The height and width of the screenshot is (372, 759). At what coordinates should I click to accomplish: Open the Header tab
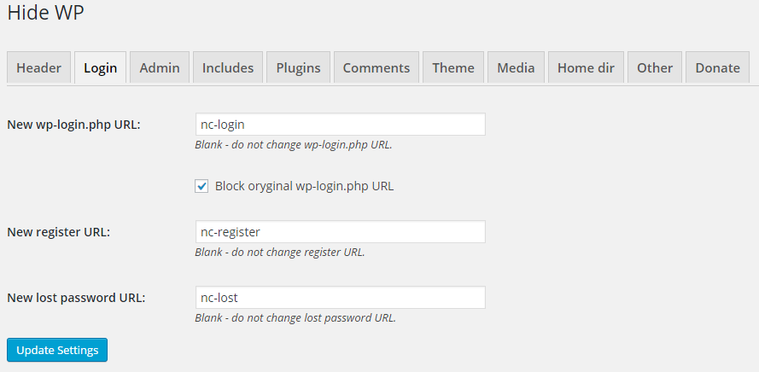click(38, 67)
